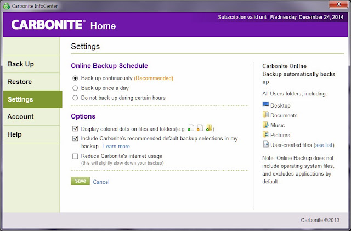Open the Learn more link
351x231 pixels.
click(x=116, y=147)
